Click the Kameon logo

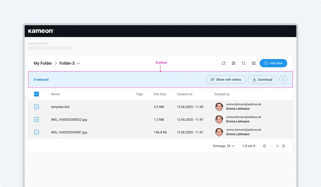click(x=41, y=31)
